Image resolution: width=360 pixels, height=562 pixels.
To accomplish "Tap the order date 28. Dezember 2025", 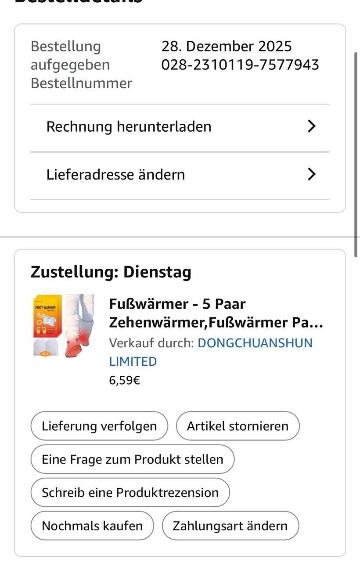I will tap(227, 46).
